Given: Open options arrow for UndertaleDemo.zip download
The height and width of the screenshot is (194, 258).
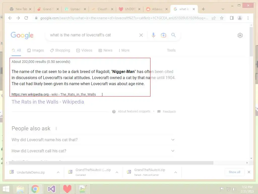Looking at the screenshot, I should pos(58,172).
